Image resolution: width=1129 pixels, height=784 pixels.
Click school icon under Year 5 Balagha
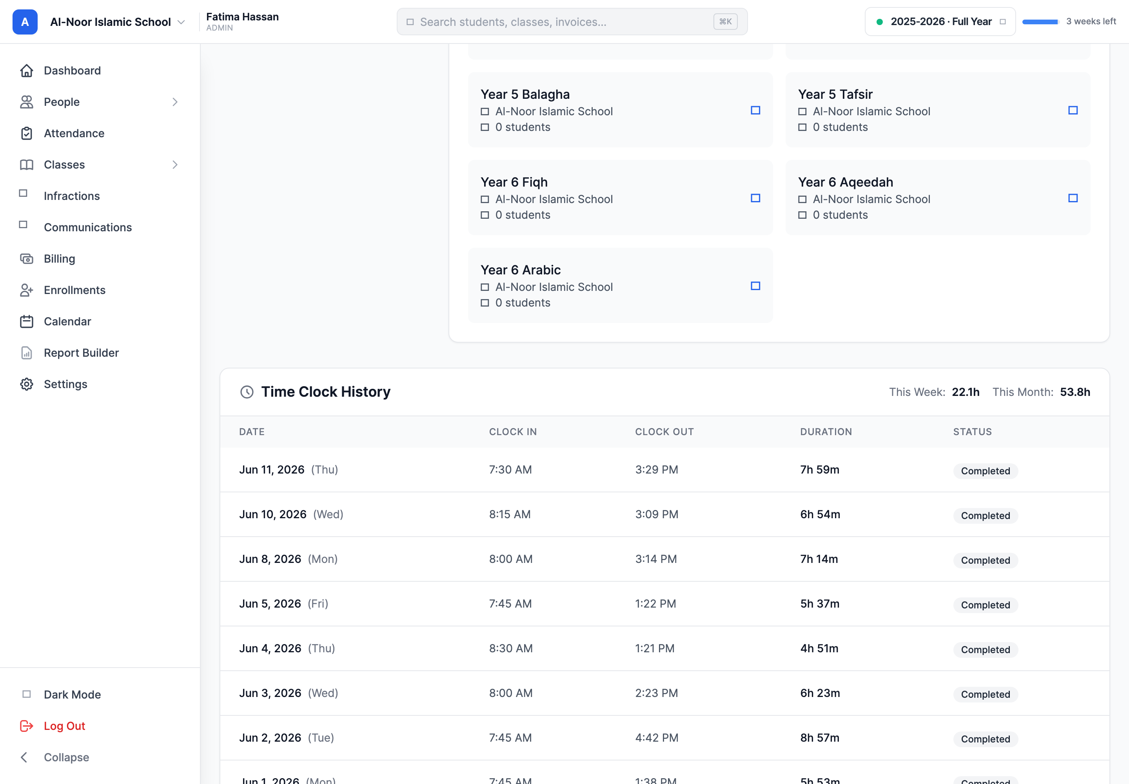point(485,112)
